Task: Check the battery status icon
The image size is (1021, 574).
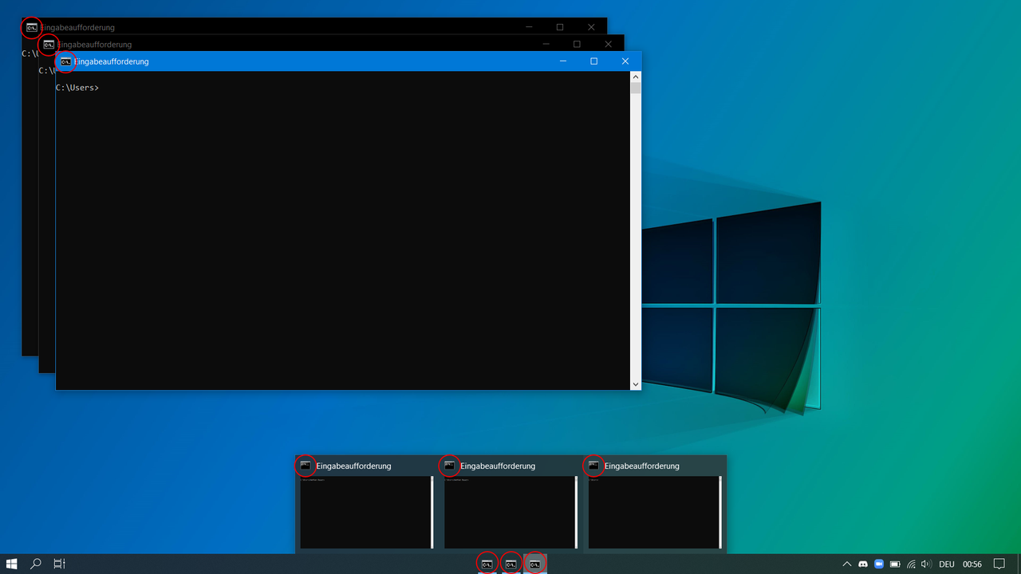Action: pos(895,564)
